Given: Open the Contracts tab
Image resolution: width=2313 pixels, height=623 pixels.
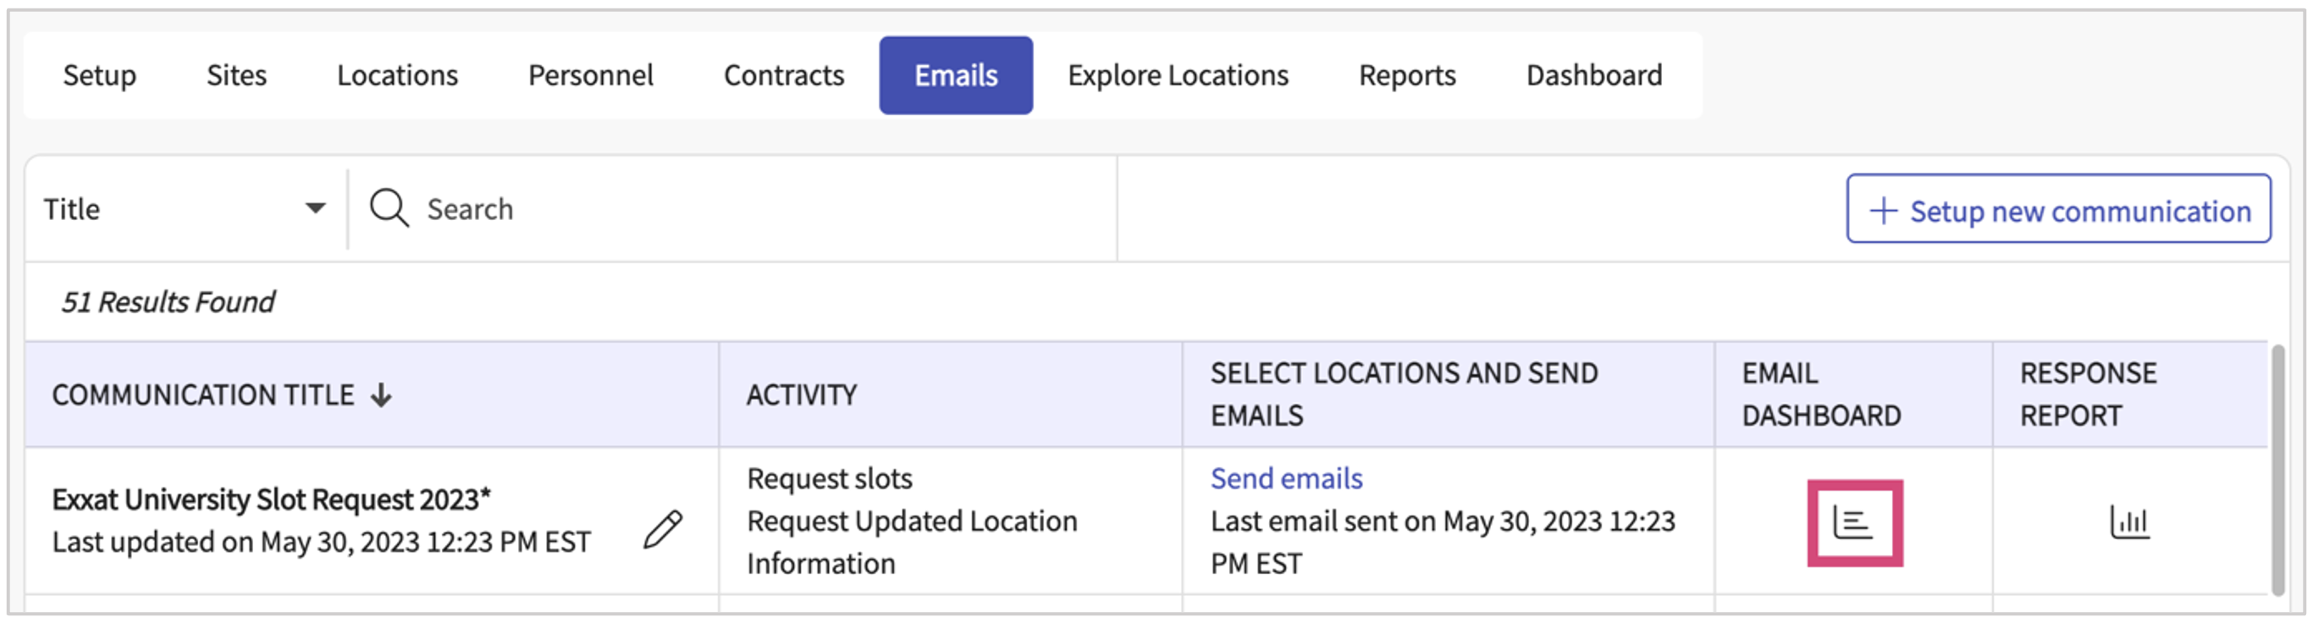Looking at the screenshot, I should pos(783,75).
